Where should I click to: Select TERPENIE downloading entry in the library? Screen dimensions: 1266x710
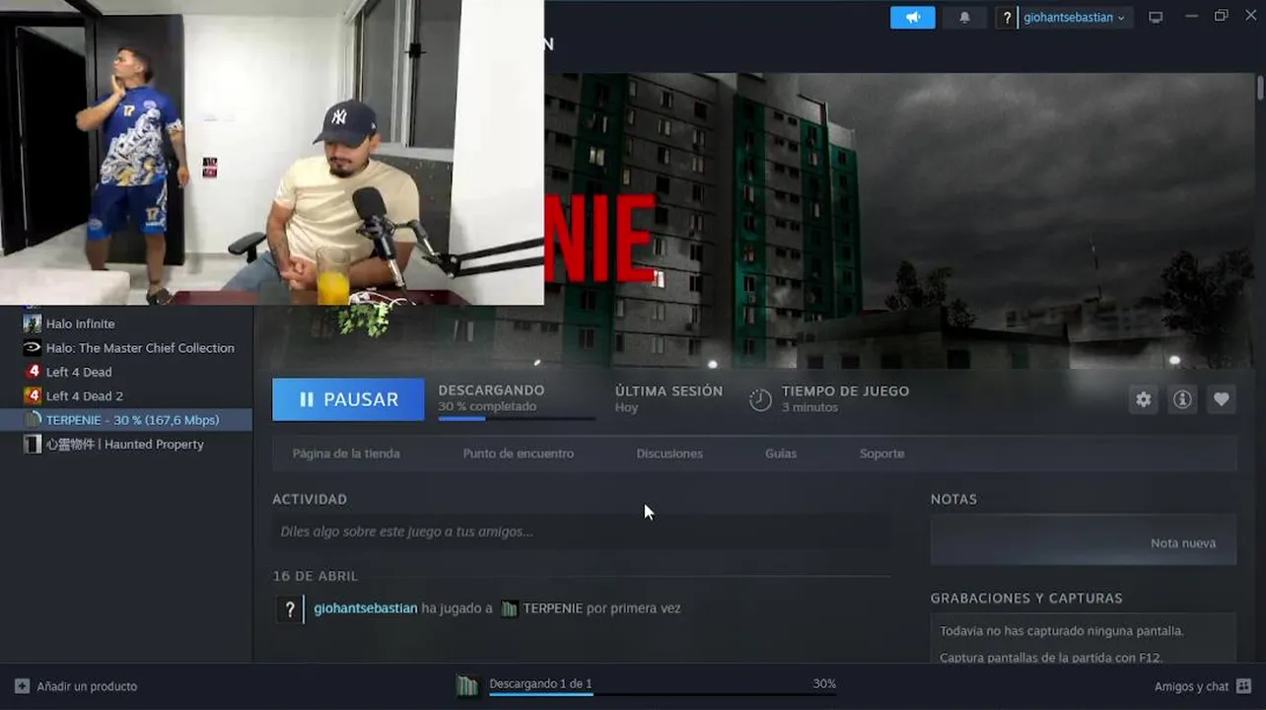coord(126,420)
